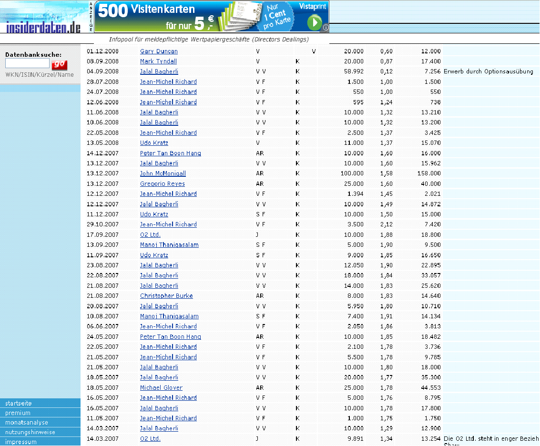Screen dimensions: 540x446
Task: Click remark 'Erwerb durch Optionsausübung'
Action: [489, 71]
